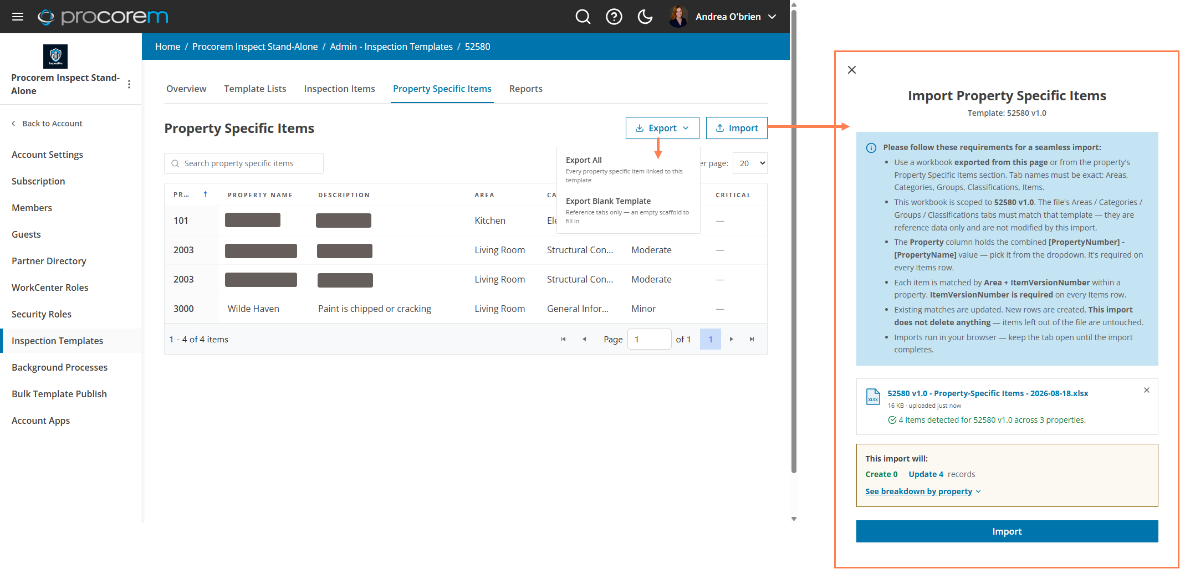Click the Procorem Inspect Stand-Alone account logo

55,57
